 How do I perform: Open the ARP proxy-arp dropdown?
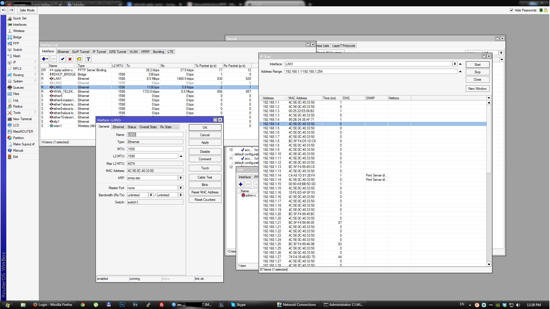click(181, 178)
